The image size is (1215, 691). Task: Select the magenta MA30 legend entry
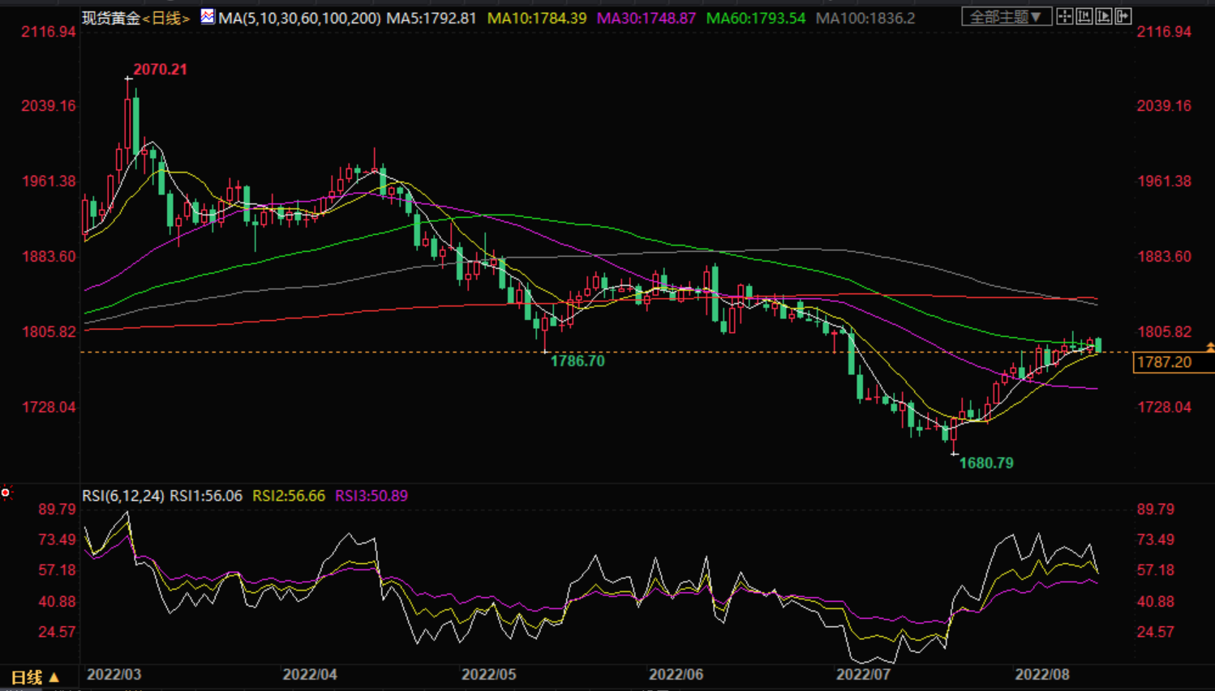tap(646, 18)
